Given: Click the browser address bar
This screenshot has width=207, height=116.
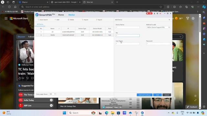Looking at the screenshot, I should pyautogui.click(x=91, y=7).
